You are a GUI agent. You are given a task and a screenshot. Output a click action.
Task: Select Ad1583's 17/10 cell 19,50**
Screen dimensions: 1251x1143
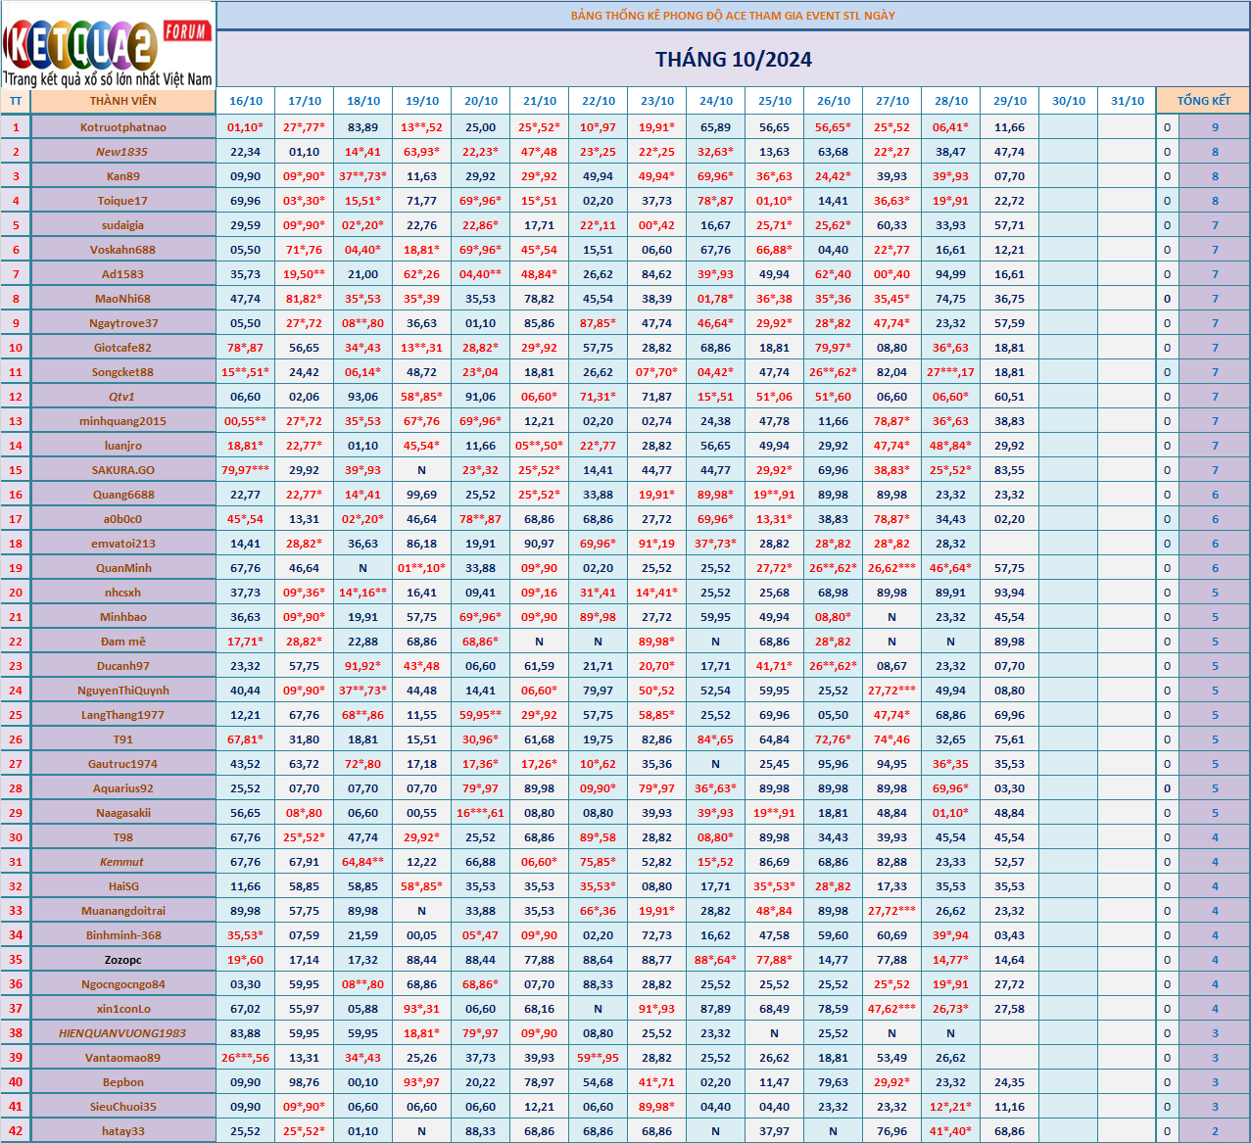tap(305, 274)
